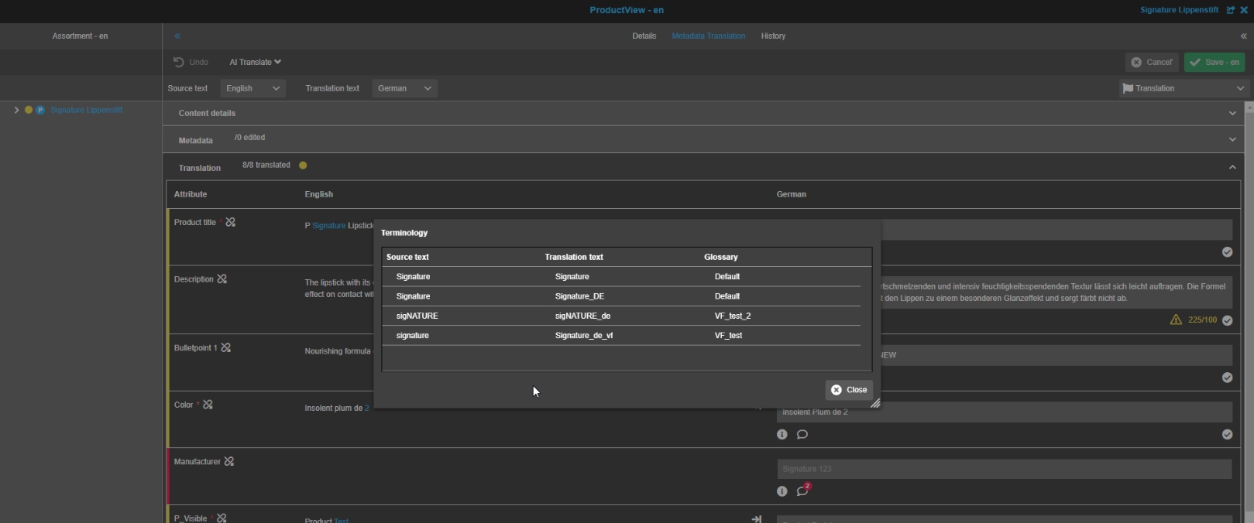Click the Save - en button
The height and width of the screenshot is (523, 1254).
[1214, 62]
